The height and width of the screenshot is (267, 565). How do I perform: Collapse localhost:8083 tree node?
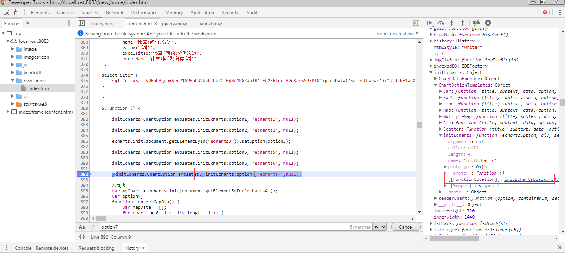click(8, 41)
